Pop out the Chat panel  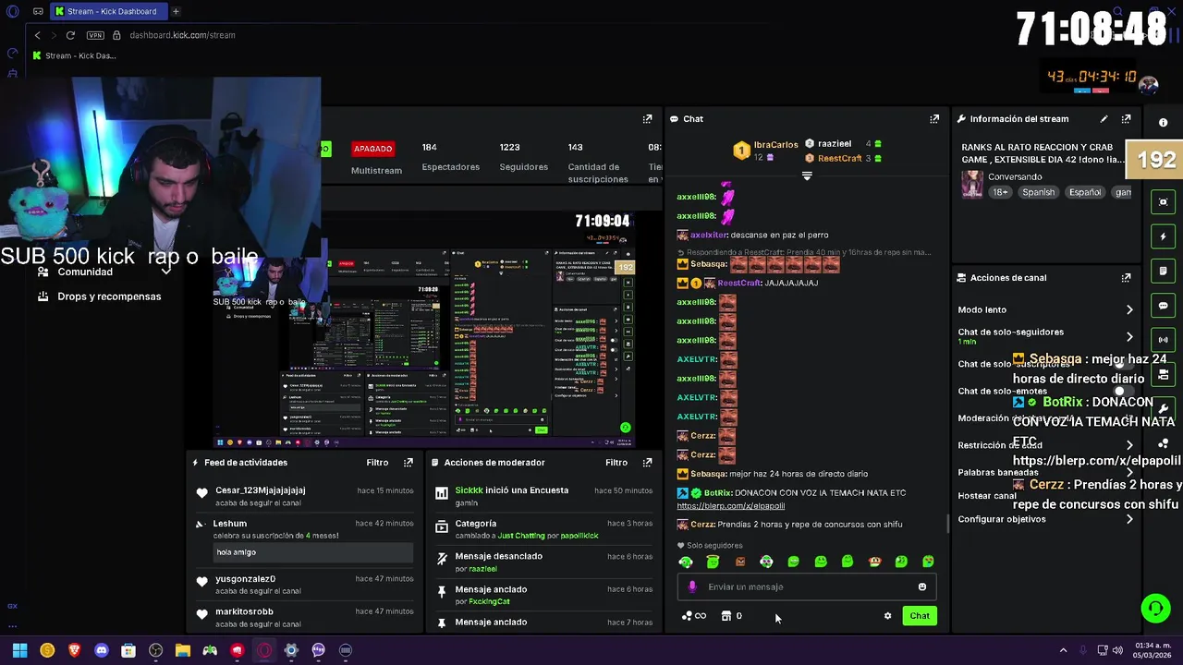934,119
